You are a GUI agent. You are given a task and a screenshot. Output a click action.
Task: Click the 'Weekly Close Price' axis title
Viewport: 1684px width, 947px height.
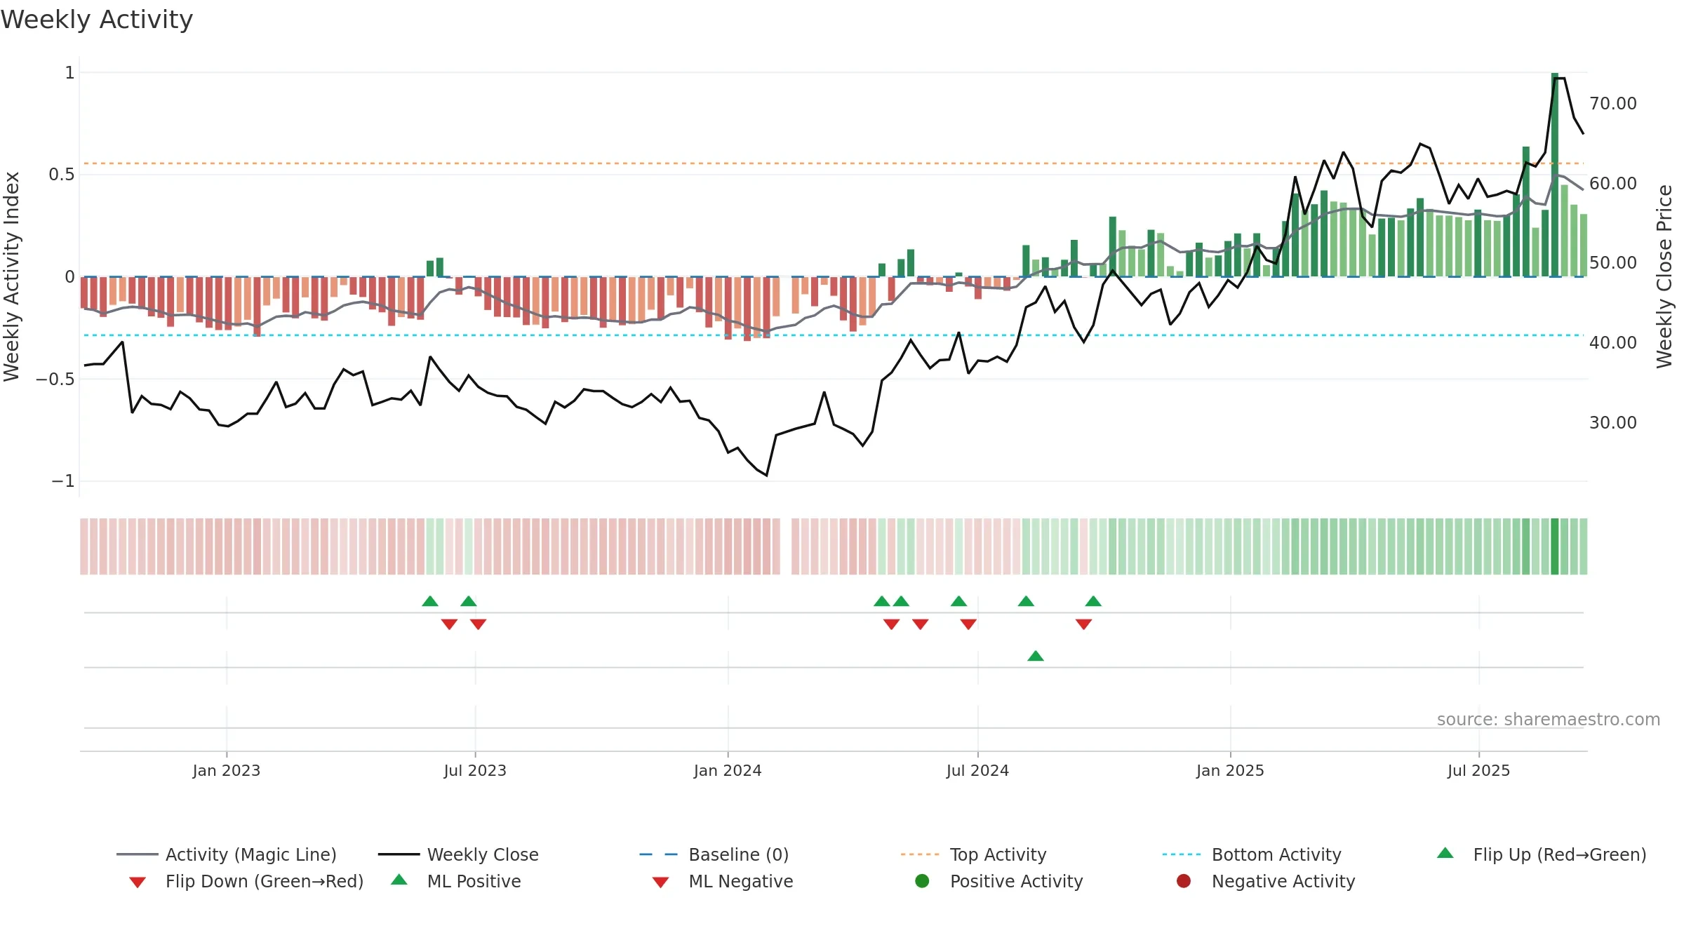tap(1664, 276)
